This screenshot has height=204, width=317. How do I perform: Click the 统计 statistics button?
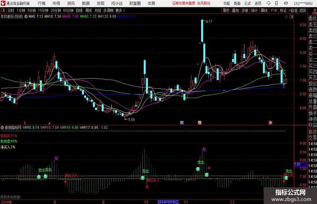point(254,10)
